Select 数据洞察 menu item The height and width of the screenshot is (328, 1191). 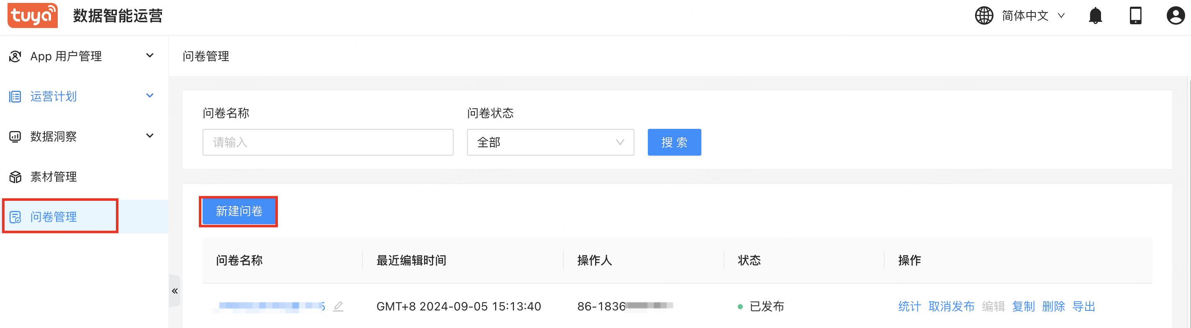coord(84,137)
